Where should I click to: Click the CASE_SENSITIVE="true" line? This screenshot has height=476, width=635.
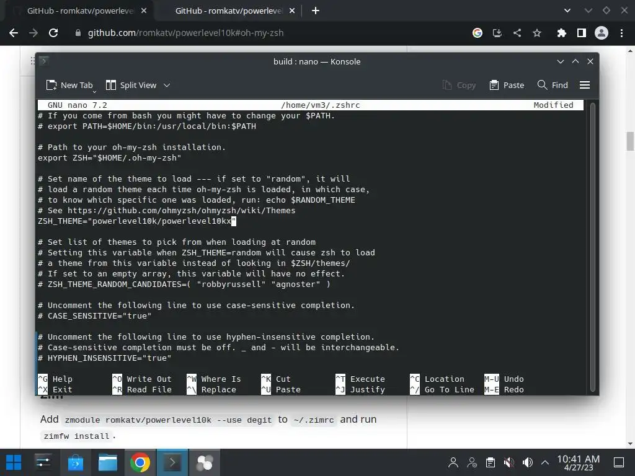(x=95, y=315)
